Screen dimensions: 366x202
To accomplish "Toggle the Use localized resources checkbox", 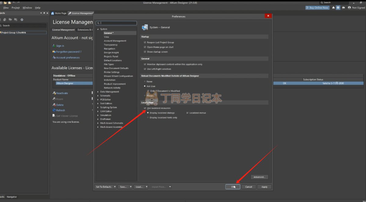I will [145, 108].
